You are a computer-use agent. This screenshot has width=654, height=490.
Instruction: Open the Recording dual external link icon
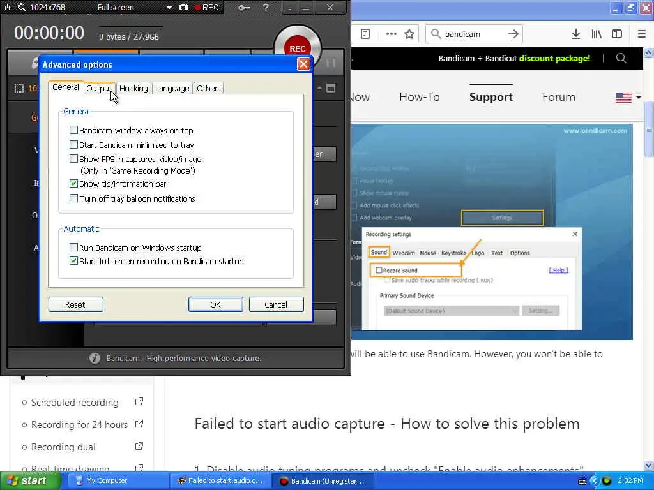click(139, 446)
